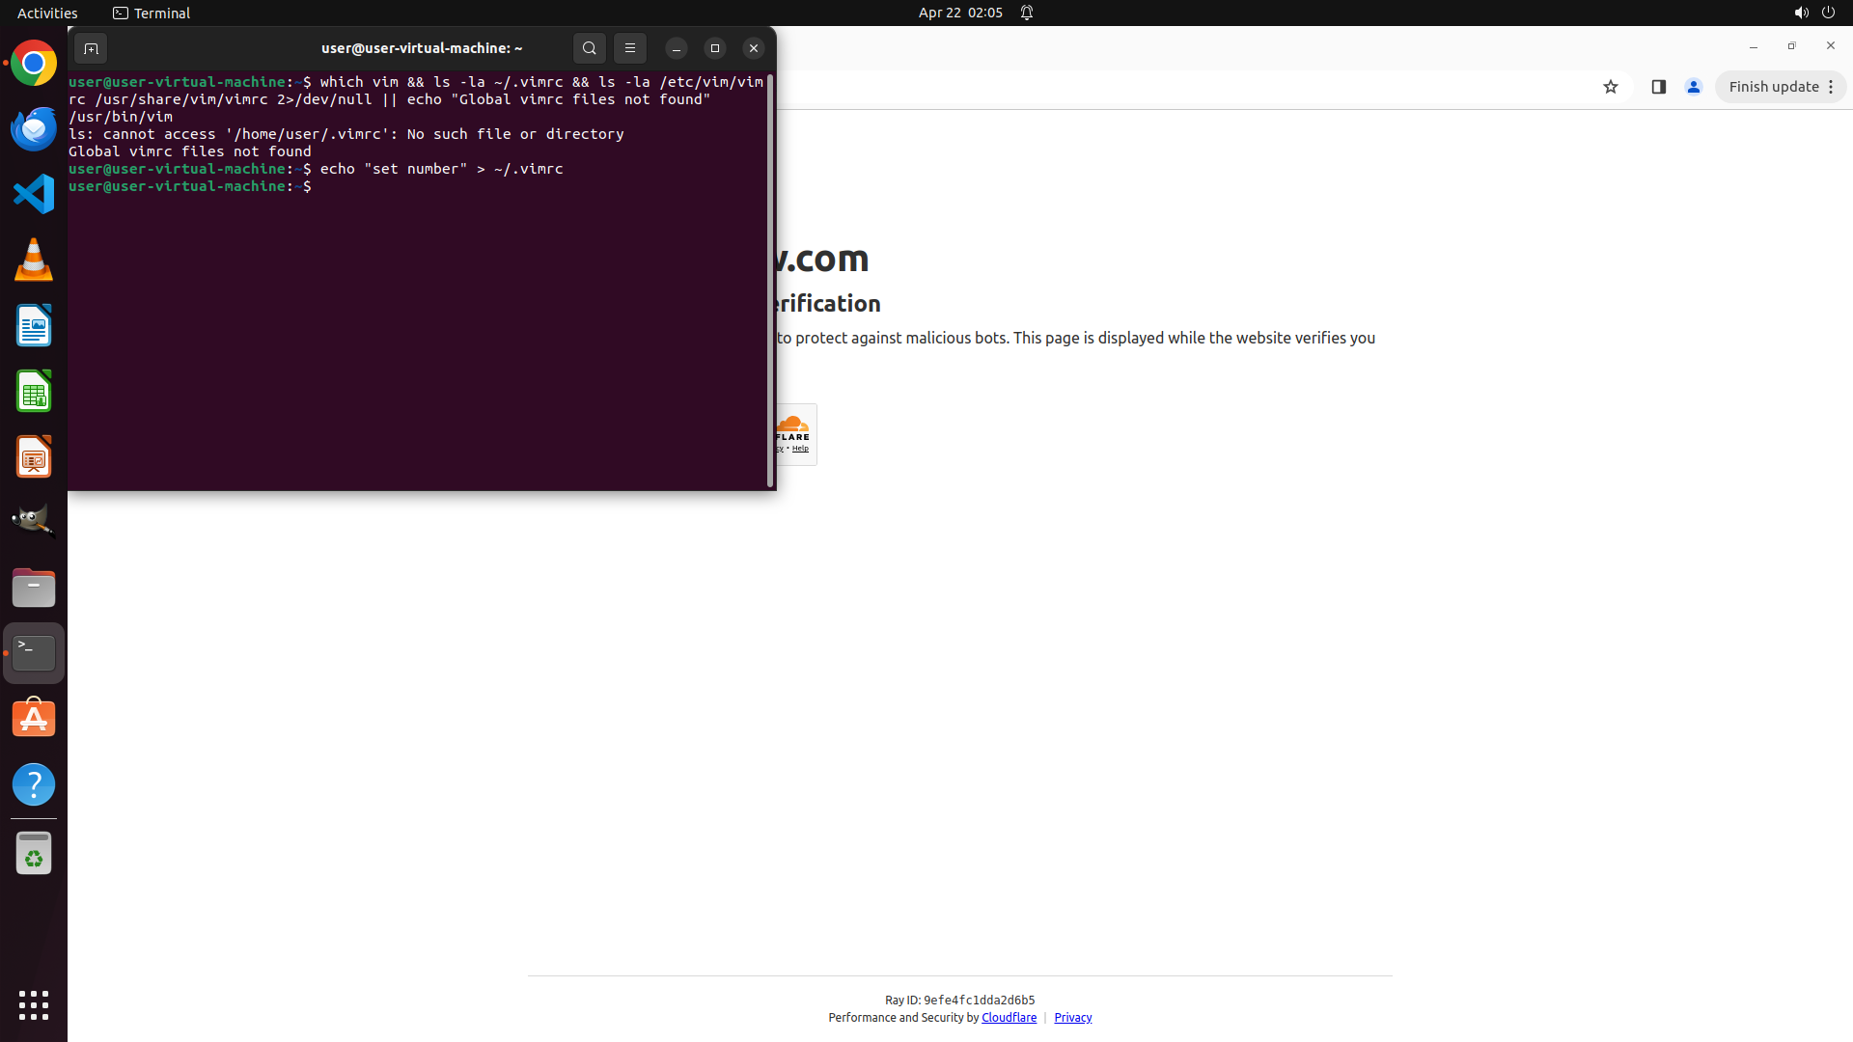The height and width of the screenshot is (1042, 1853).
Task: Open the Activities overview
Action: pyautogui.click(x=47, y=13)
